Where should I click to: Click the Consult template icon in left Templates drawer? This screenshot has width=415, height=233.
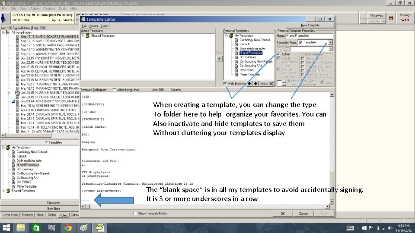(13, 156)
